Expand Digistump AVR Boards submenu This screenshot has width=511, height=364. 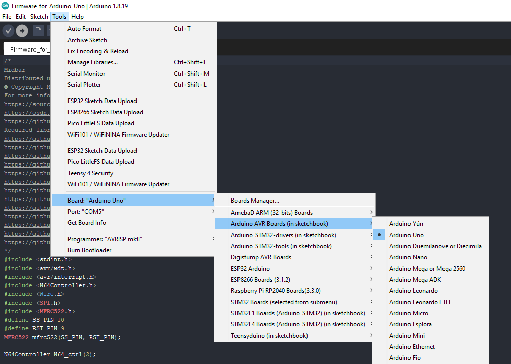(294, 257)
